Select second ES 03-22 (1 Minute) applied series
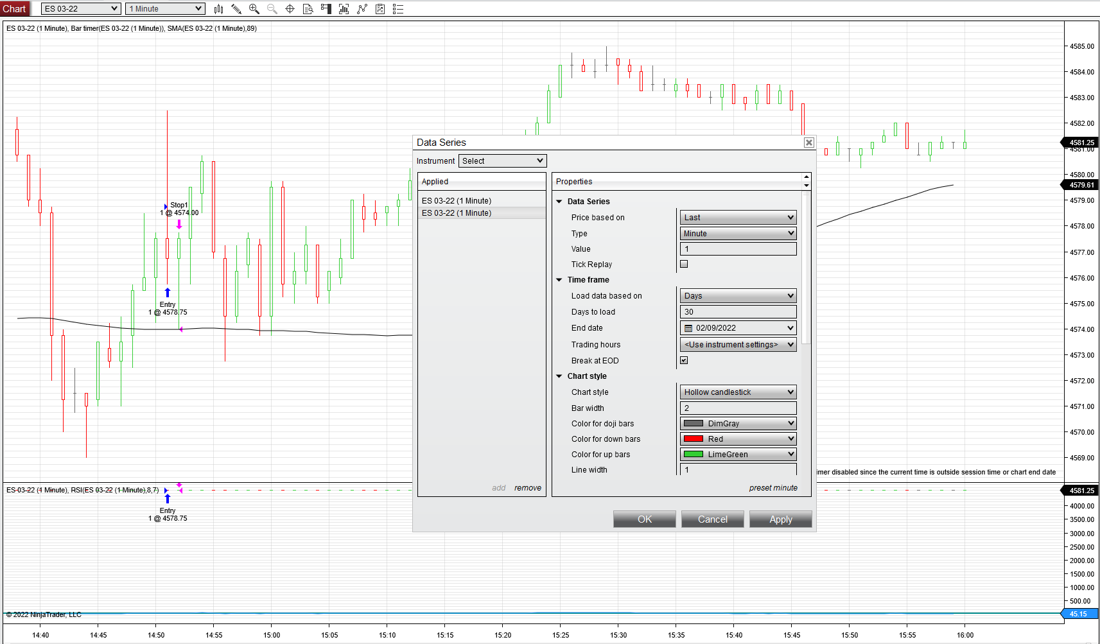Viewport: 1100px width, 644px height. click(482, 213)
